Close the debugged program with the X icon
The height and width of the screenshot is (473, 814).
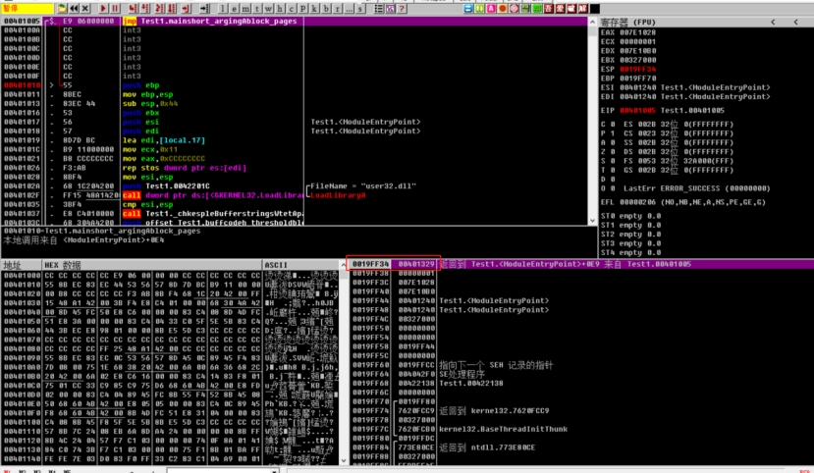[x=85, y=9]
